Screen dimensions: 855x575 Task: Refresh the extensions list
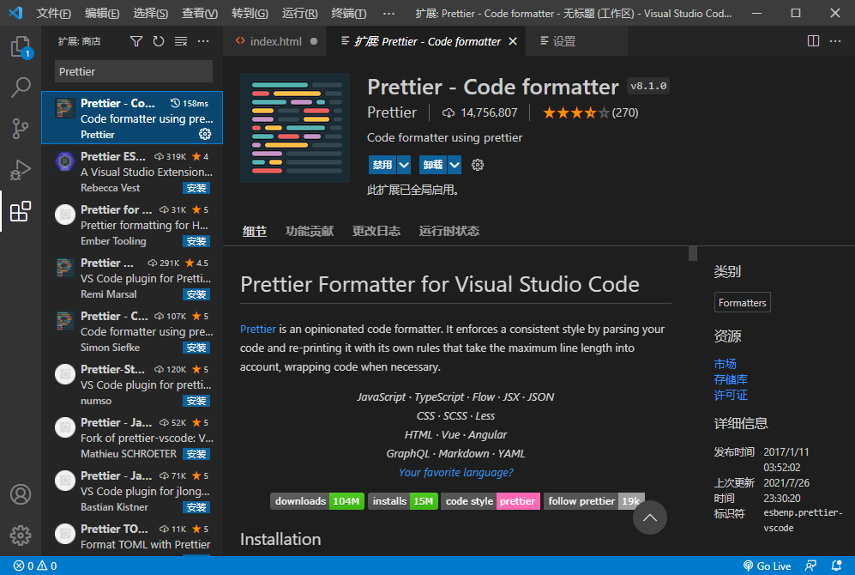[159, 41]
